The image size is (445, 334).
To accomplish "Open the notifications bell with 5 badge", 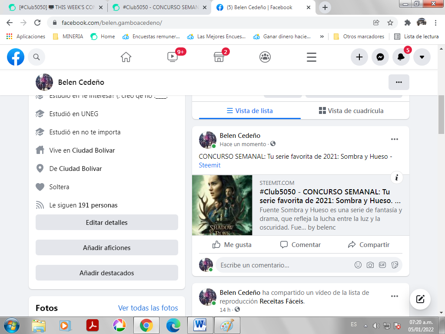I will click(401, 57).
